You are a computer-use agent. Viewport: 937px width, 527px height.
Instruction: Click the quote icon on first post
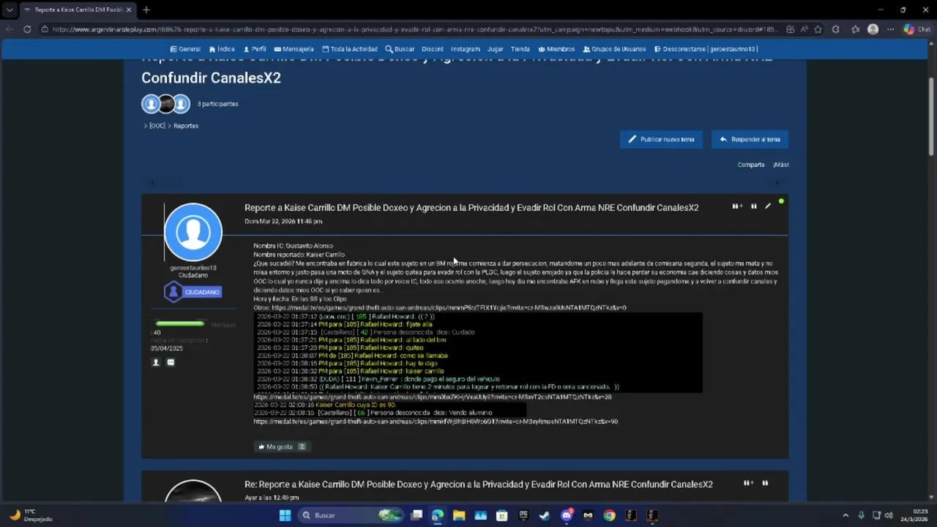(x=754, y=206)
